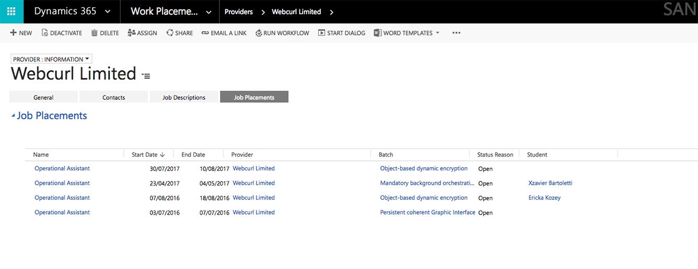The width and height of the screenshot is (698, 269).
Task: Open student Ericka Kozey
Action: pos(544,197)
